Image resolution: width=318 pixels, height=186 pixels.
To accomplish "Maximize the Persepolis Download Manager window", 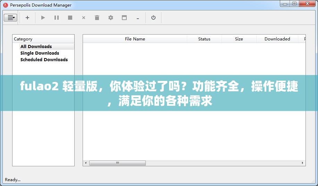I will coord(294,4).
